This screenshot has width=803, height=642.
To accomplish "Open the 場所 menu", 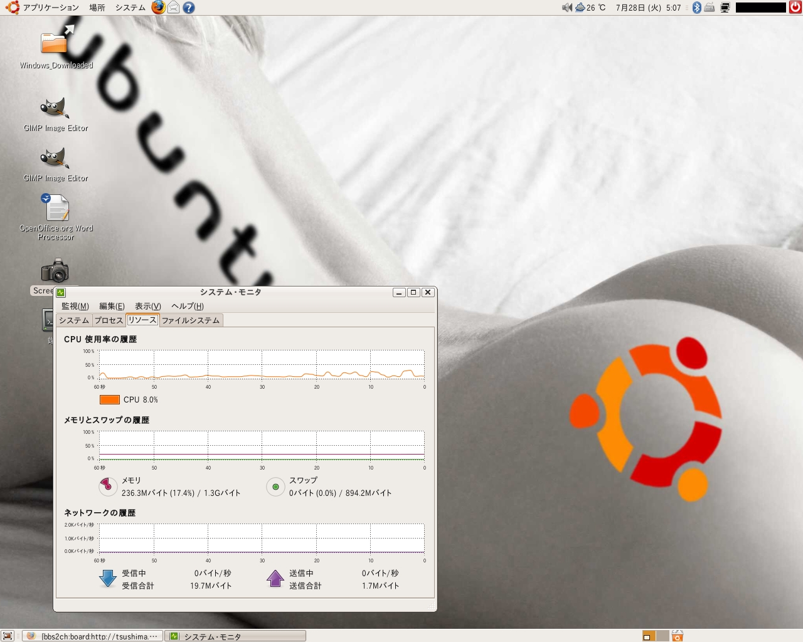I will click(97, 8).
